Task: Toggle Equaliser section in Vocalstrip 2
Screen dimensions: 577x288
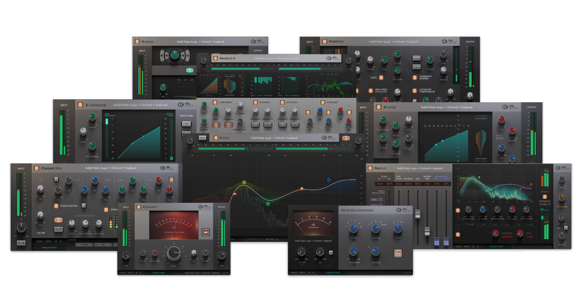Action: (x=323, y=102)
